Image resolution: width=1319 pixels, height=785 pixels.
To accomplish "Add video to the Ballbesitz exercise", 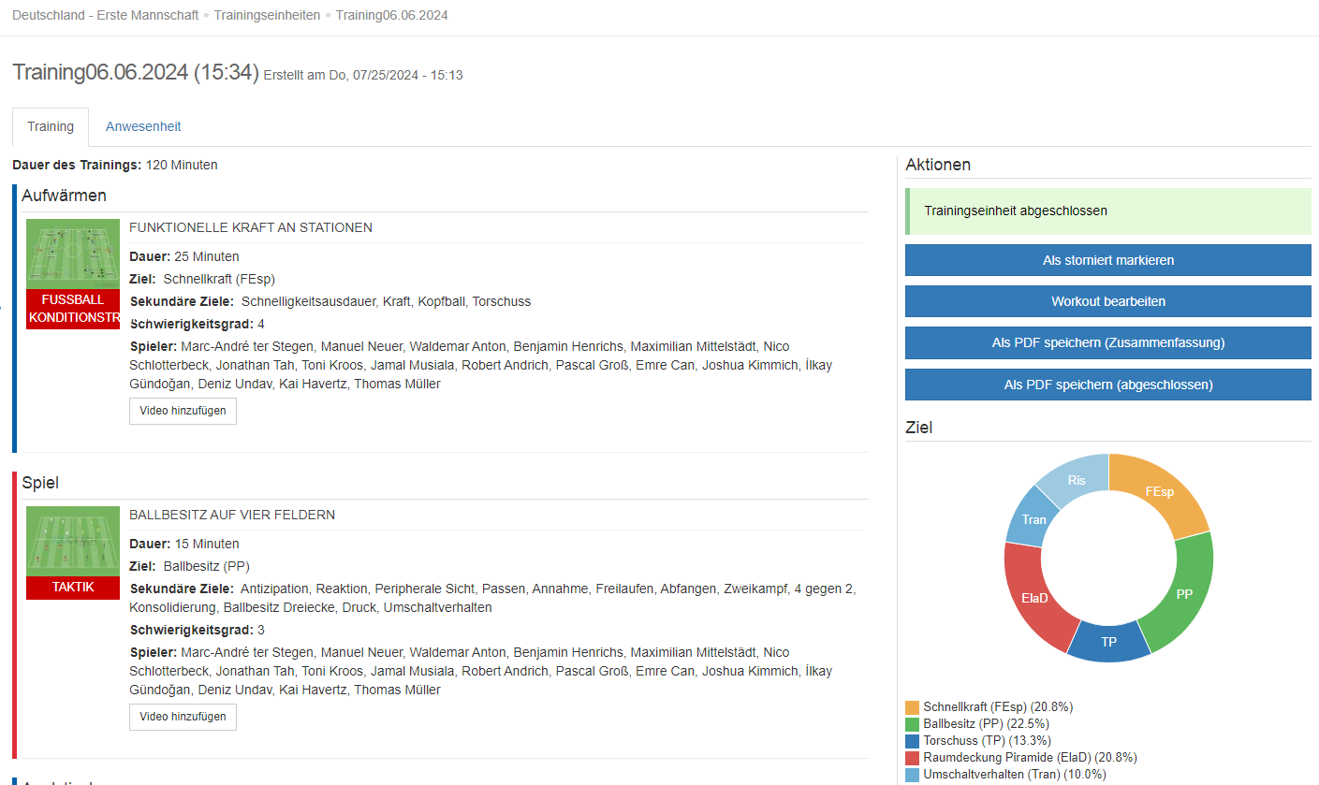I will point(183,717).
